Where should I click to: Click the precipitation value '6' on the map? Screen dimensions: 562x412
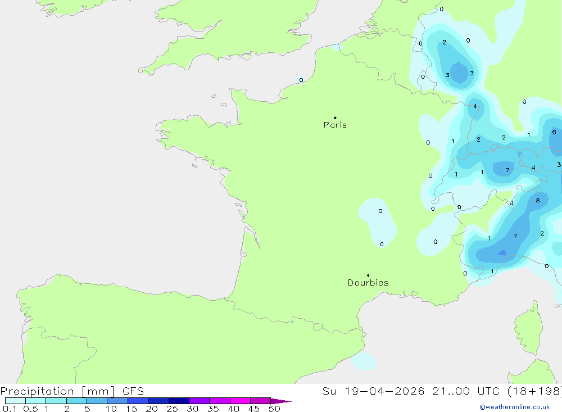tap(554, 132)
